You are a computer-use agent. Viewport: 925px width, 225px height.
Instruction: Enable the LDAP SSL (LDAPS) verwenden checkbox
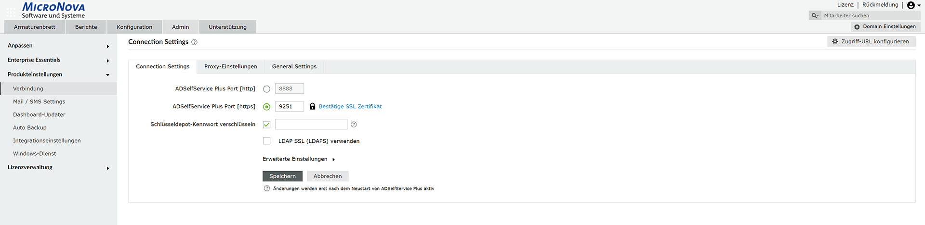click(x=266, y=141)
